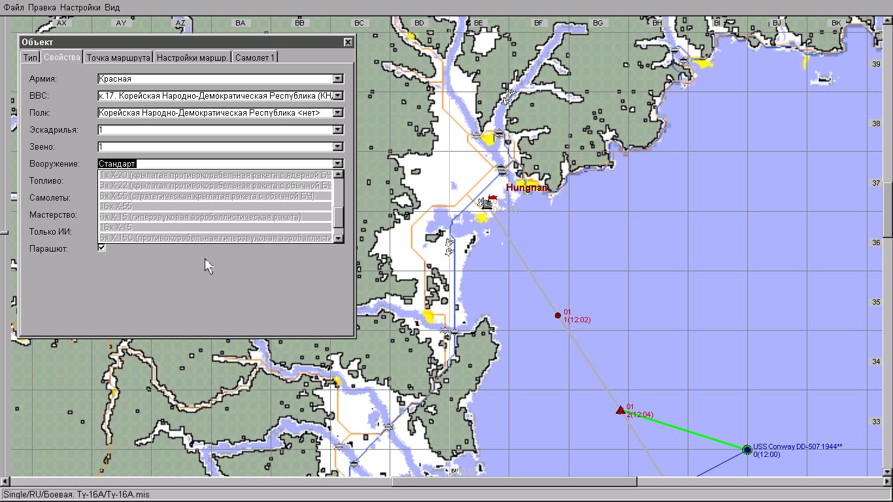
Task: Pick the 16x Х-55 loadout option
Action: pos(216,207)
